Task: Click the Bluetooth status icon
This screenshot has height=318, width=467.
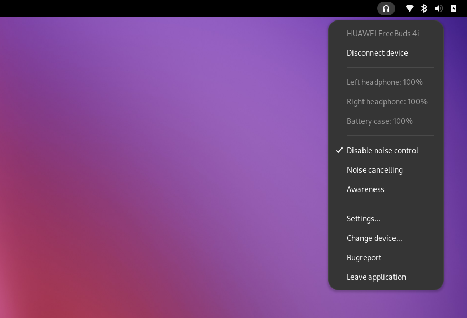Action: (x=424, y=8)
